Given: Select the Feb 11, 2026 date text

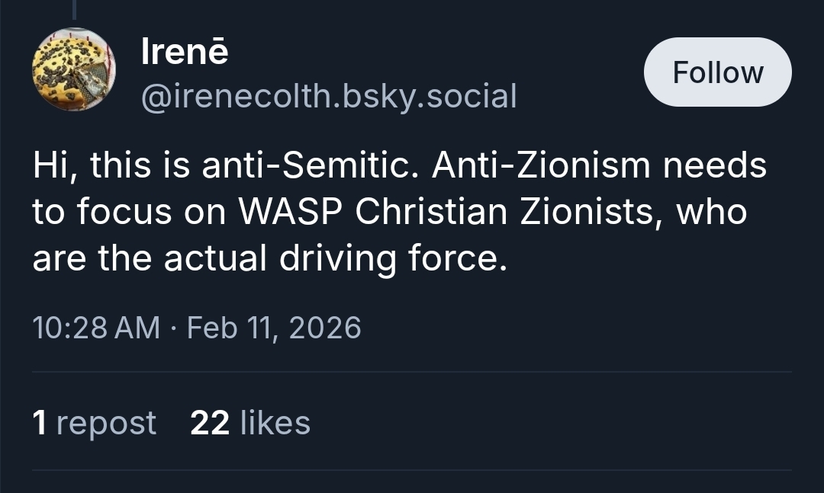Looking at the screenshot, I should point(274,328).
